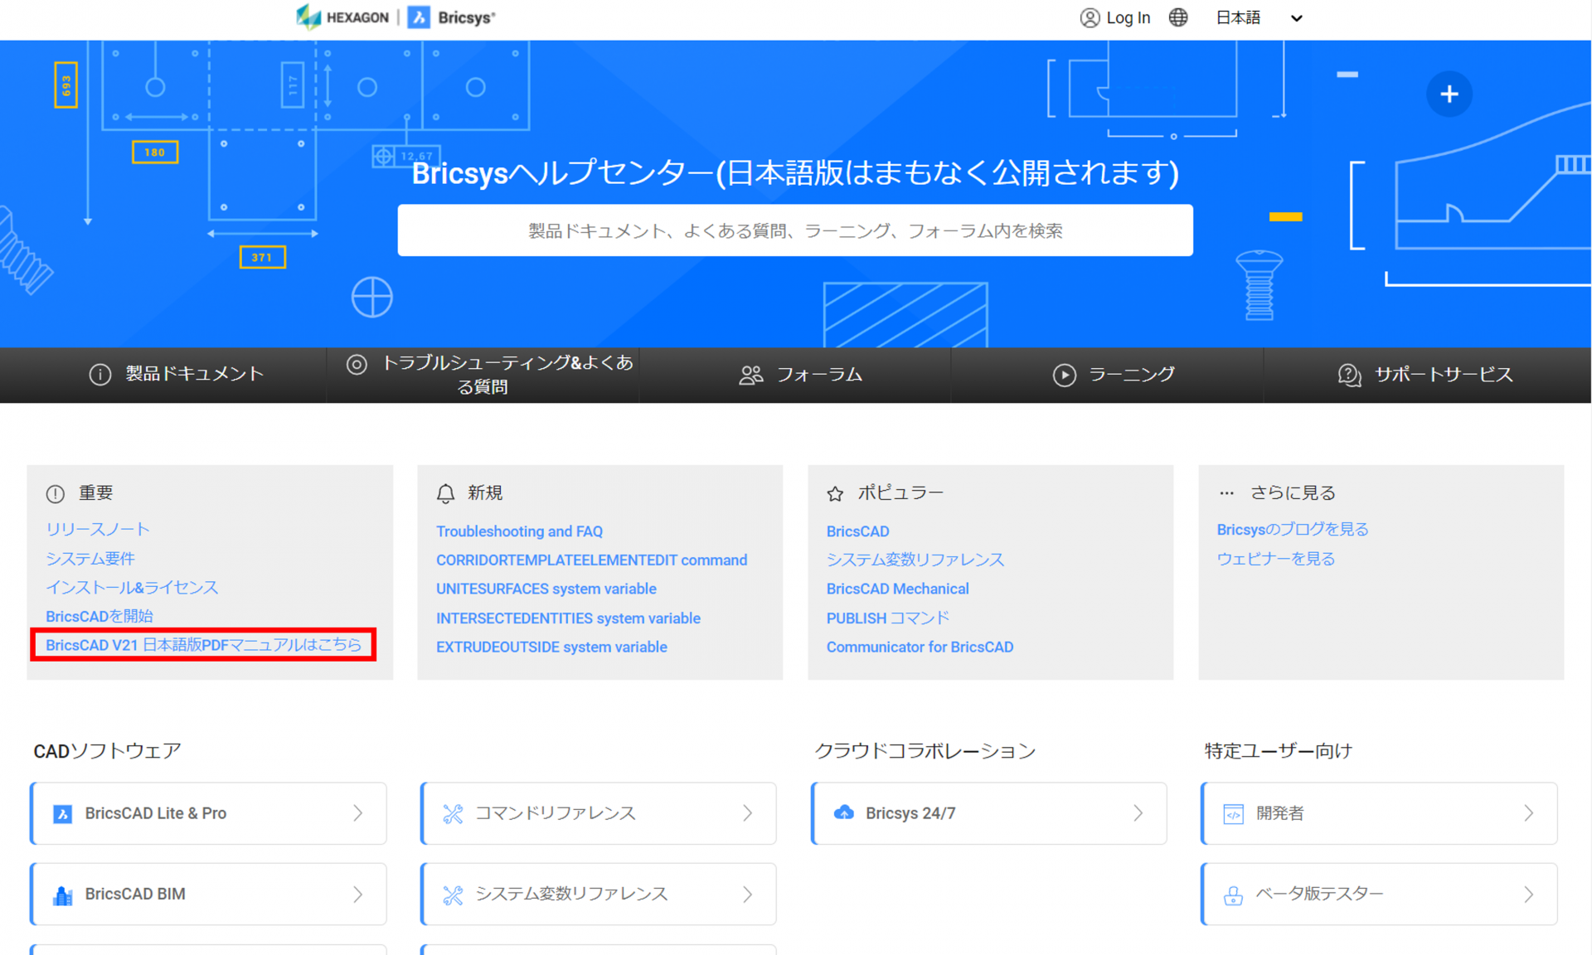Viewport: 1592px width, 955px height.
Task: Open the Communicator for BricsCAD link
Action: [x=920, y=647]
